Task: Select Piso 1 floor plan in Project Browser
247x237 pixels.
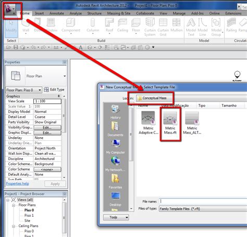Action: 29,216
